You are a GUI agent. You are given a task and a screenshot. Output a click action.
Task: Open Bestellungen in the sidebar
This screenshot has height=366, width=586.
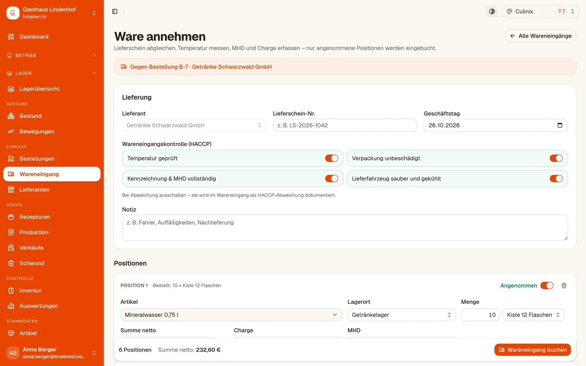52,158
